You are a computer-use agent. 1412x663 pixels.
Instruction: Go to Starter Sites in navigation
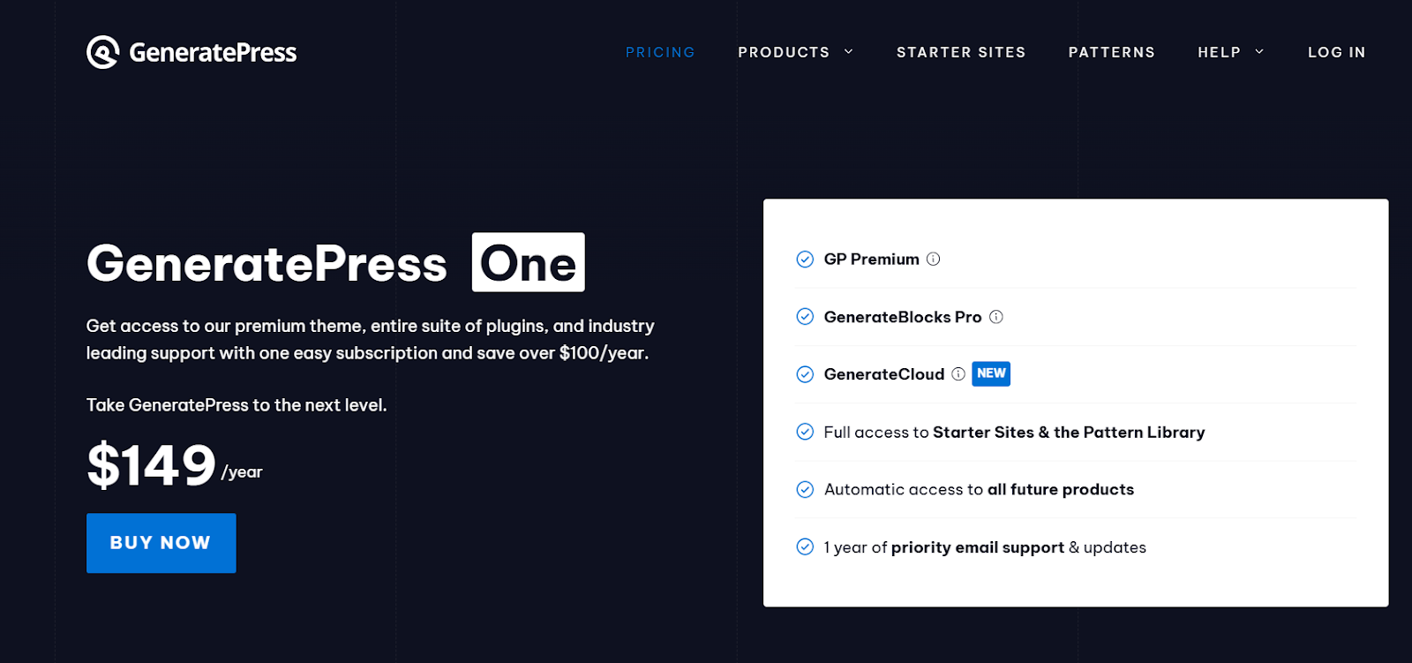(961, 53)
